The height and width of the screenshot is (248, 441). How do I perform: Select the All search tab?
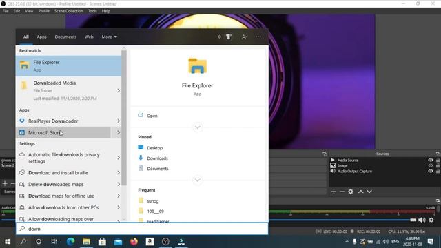[26, 37]
